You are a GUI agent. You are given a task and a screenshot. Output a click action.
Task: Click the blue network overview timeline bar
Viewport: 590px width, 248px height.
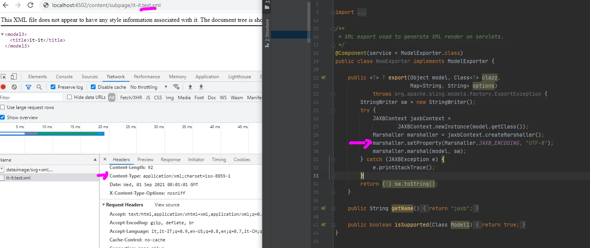click(52, 134)
